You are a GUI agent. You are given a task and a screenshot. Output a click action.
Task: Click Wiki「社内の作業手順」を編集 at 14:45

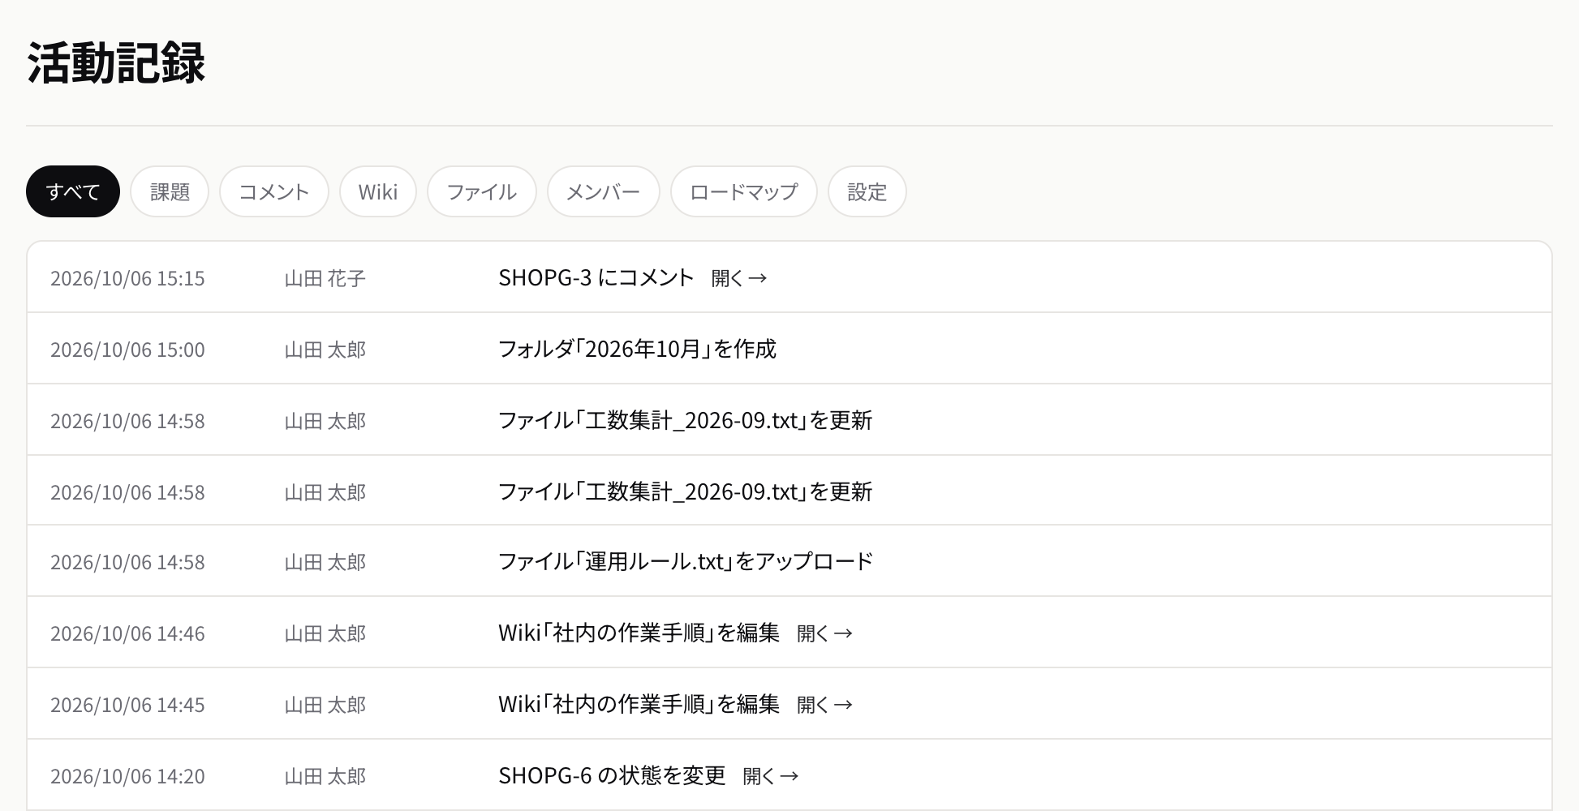point(639,704)
